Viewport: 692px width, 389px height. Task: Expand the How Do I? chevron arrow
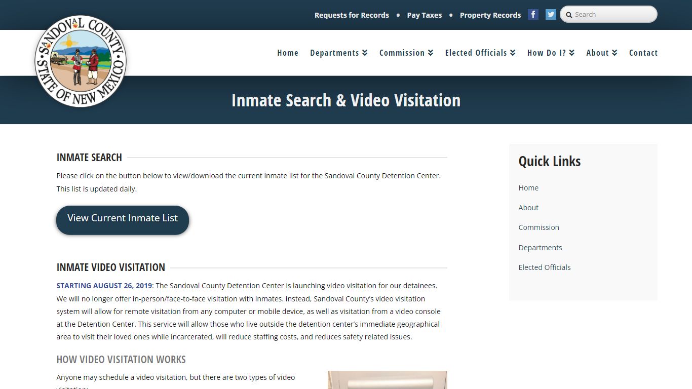[572, 53]
